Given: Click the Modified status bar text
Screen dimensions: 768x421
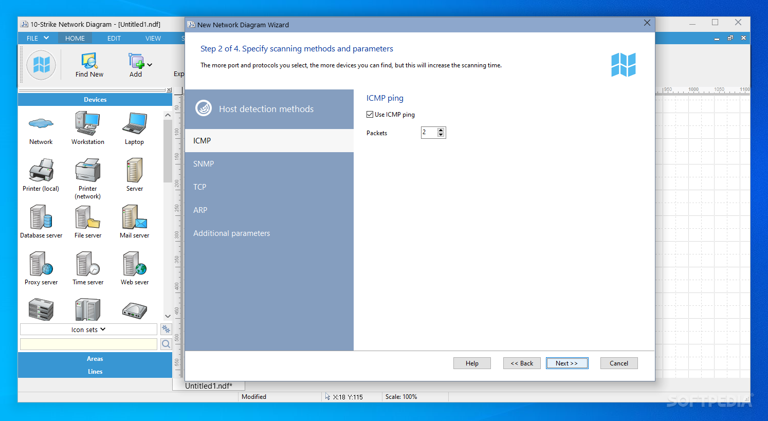Looking at the screenshot, I should (254, 397).
